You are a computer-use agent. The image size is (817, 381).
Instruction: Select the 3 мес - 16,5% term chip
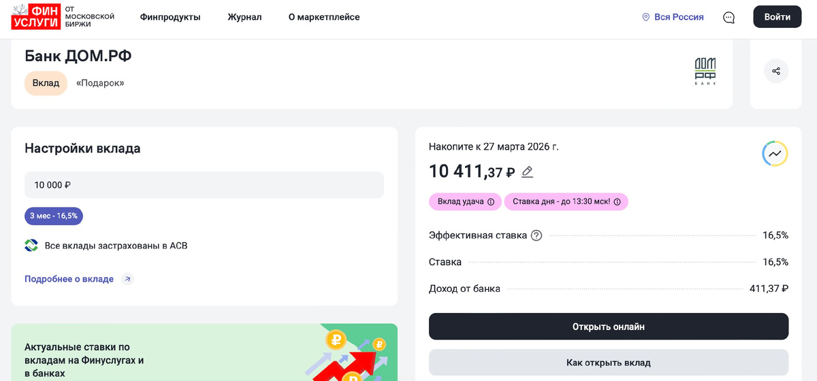[54, 216]
